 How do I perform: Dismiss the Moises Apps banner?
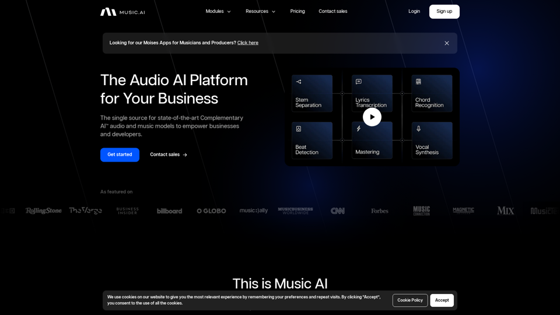tap(447, 43)
